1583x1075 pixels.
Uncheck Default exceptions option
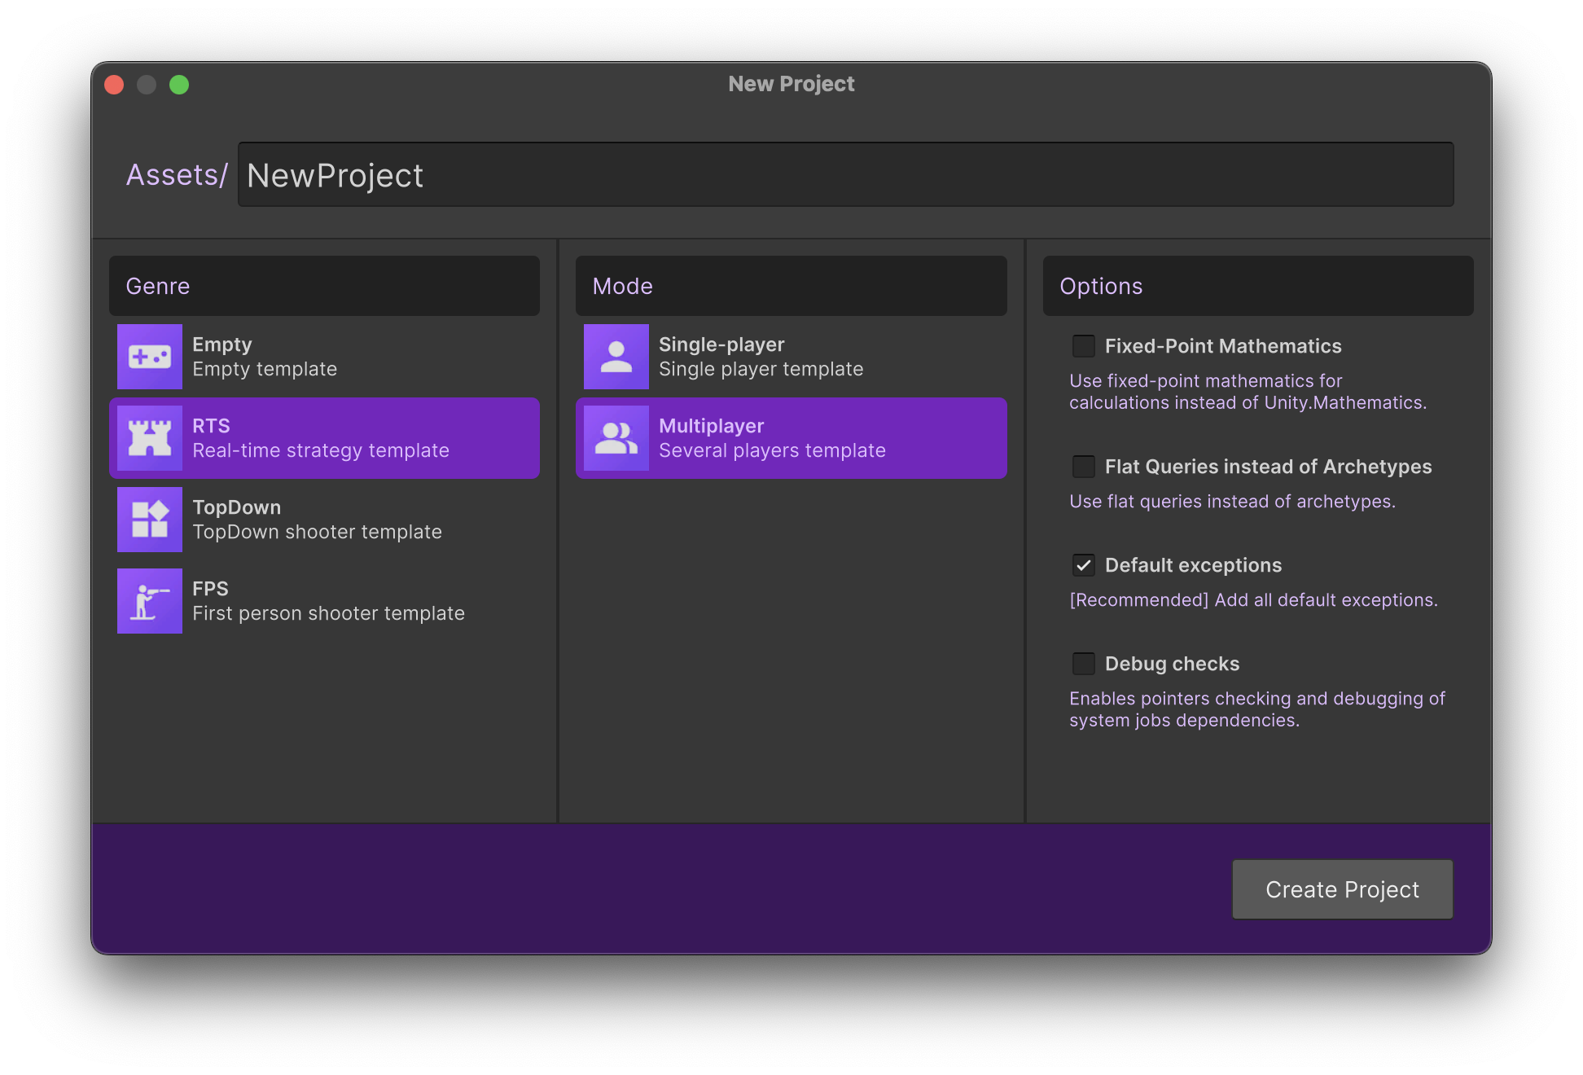1084,565
